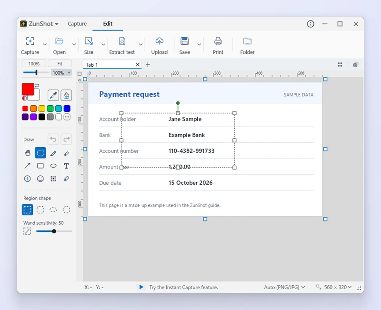
Task: Expand the Open button dropdown arrow
Action: (x=74, y=44)
